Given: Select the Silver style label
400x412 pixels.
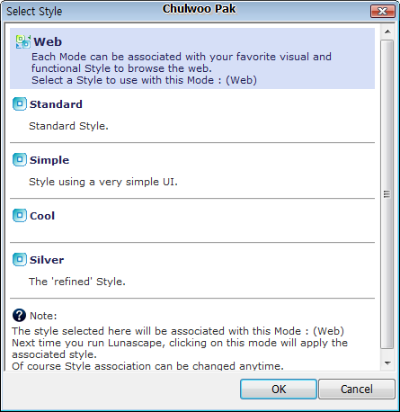Looking at the screenshot, I should pyautogui.click(x=47, y=260).
